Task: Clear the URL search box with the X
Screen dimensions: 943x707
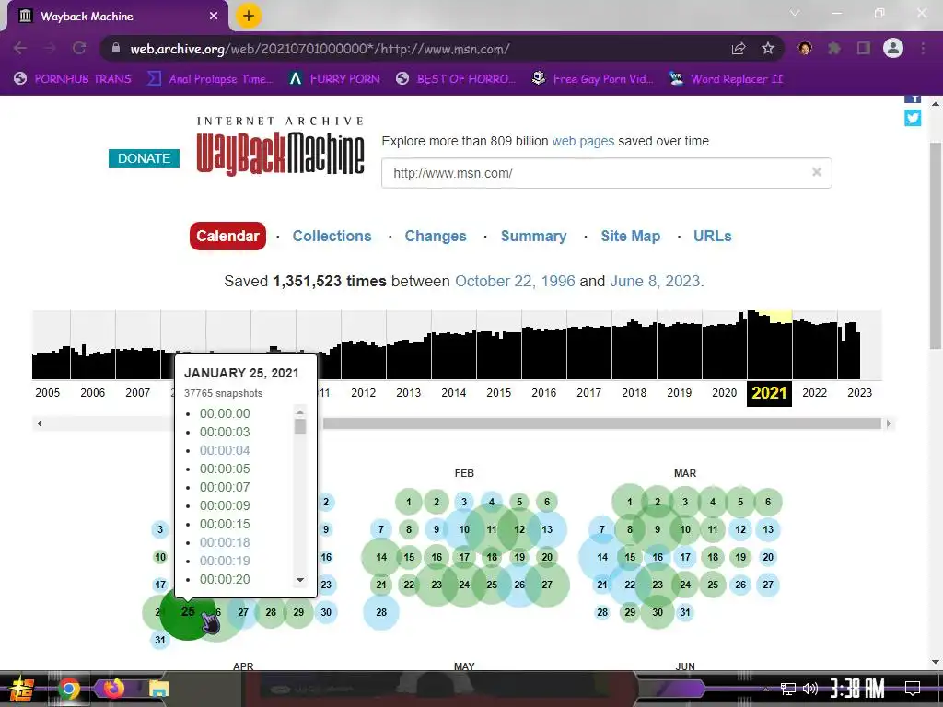Action: (x=816, y=172)
